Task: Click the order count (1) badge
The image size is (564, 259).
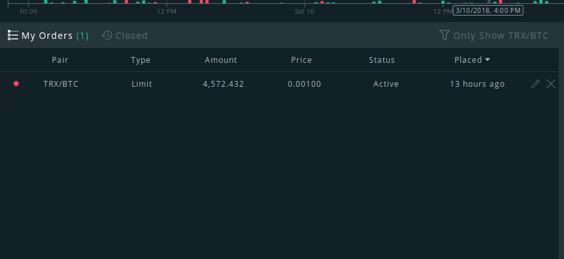Action: pos(82,36)
